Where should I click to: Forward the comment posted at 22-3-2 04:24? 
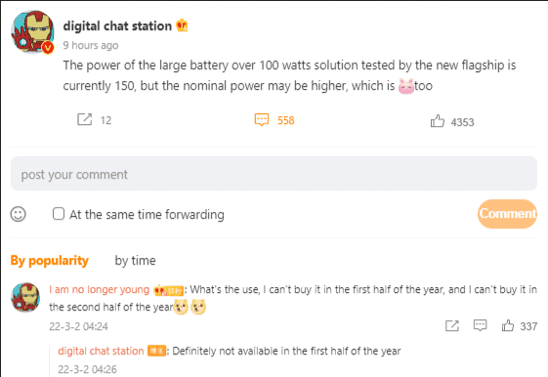[452, 325]
